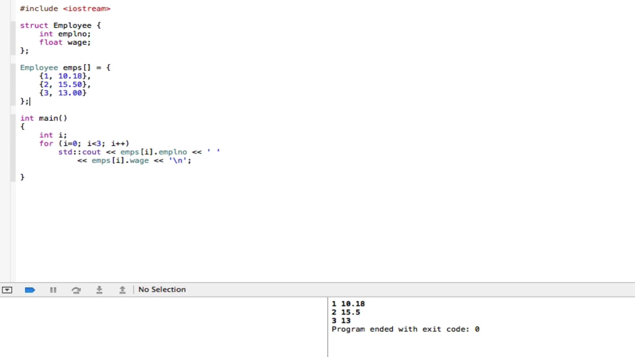Click the value 10.18 in the initializer
Image resolution: width=635 pixels, height=357 pixels.
pos(70,76)
